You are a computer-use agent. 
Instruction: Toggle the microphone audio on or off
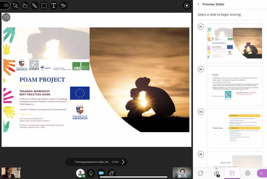(91, 173)
